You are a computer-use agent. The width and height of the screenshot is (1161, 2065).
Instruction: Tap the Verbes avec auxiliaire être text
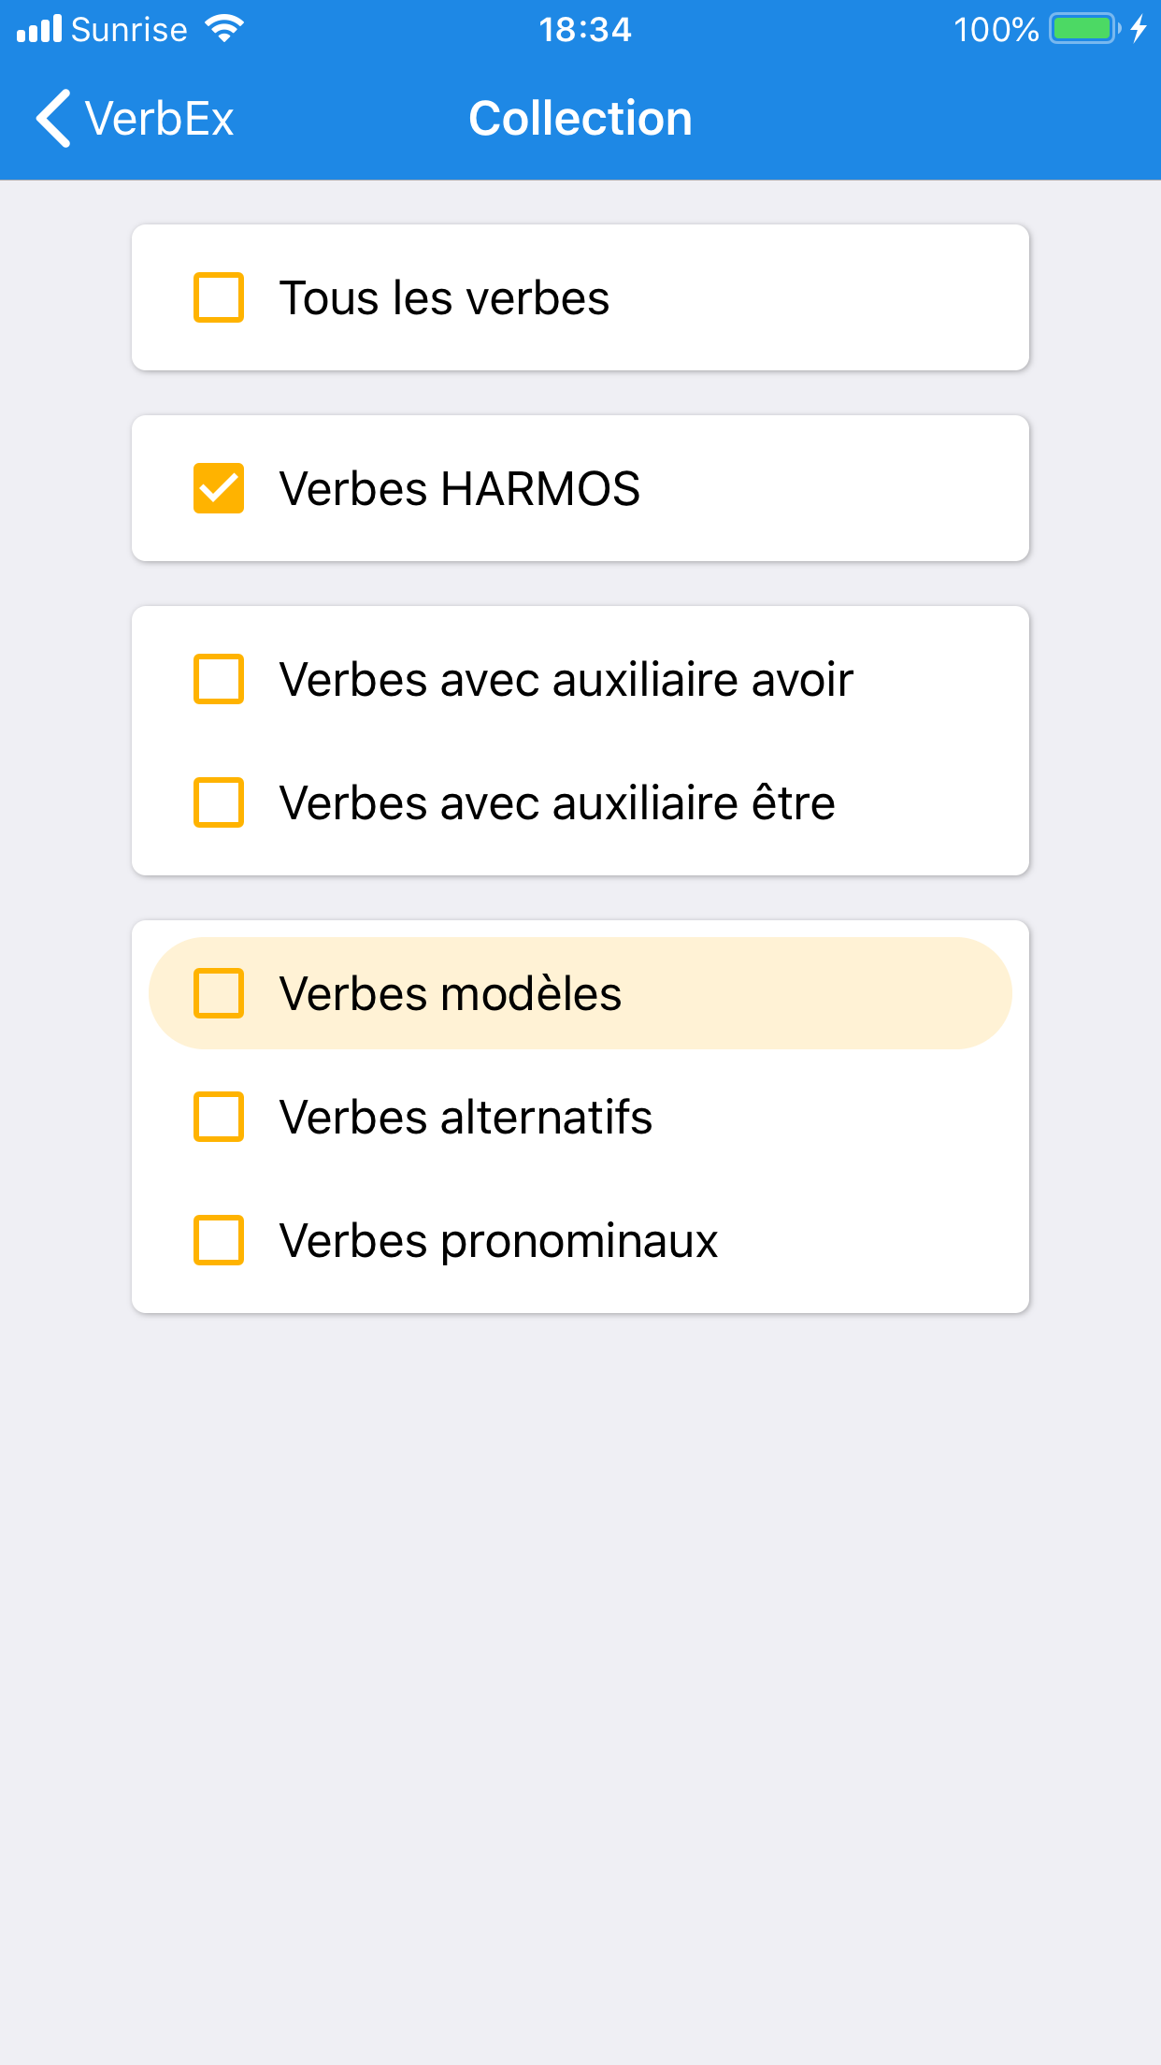pos(557,803)
